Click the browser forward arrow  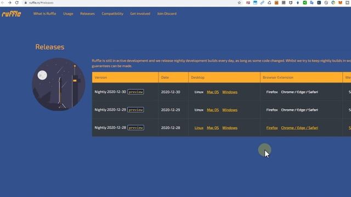click(10, 3)
